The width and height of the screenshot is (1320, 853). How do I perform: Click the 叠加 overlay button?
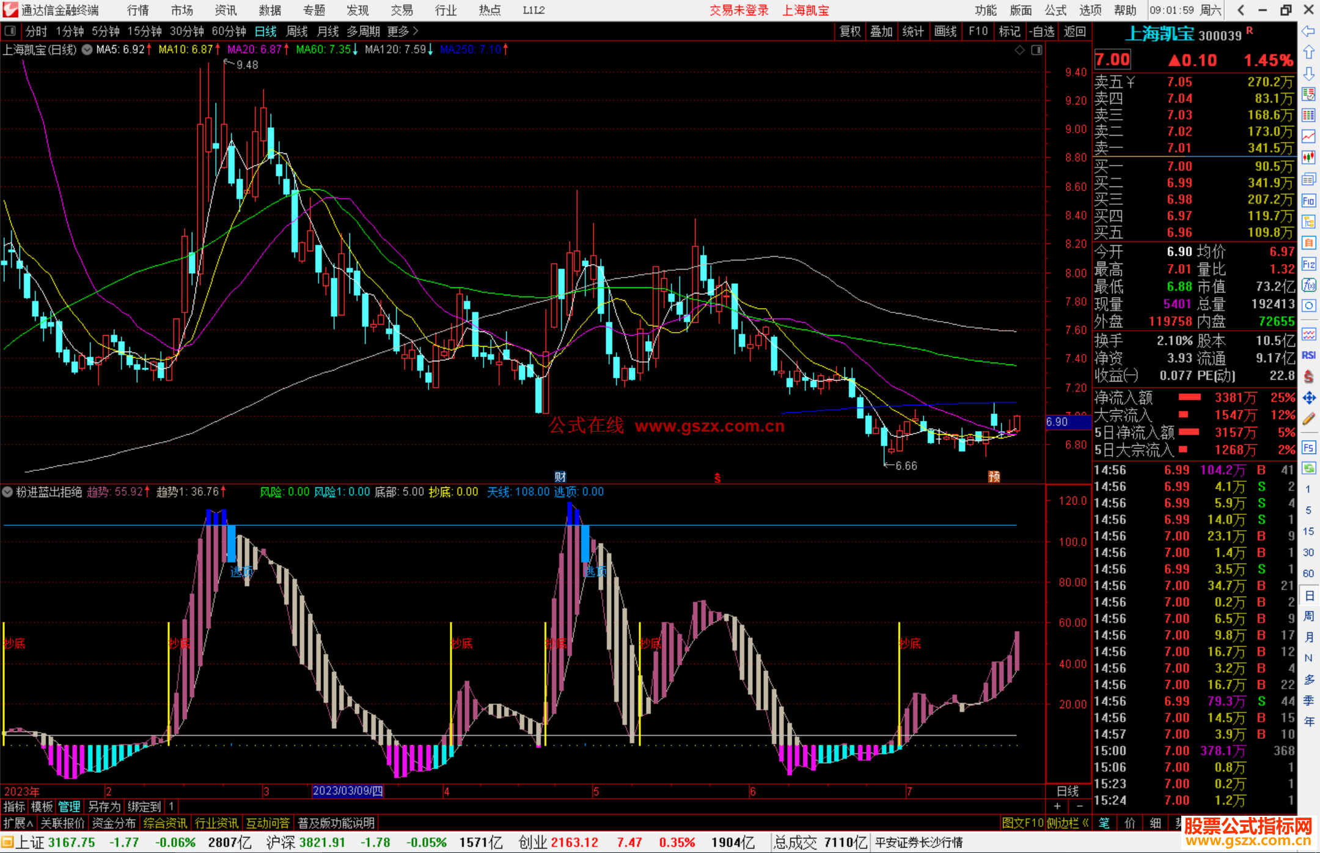(881, 31)
